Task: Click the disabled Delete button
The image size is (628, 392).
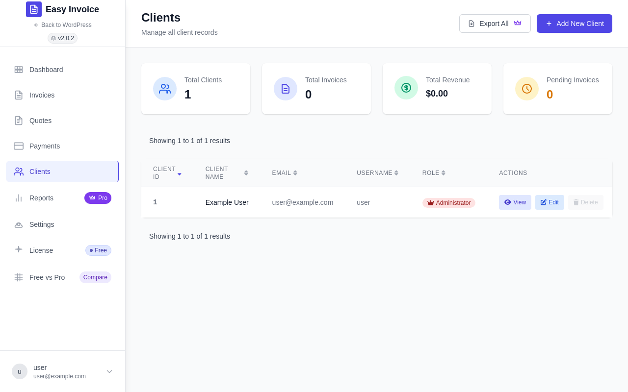Action: [x=586, y=202]
